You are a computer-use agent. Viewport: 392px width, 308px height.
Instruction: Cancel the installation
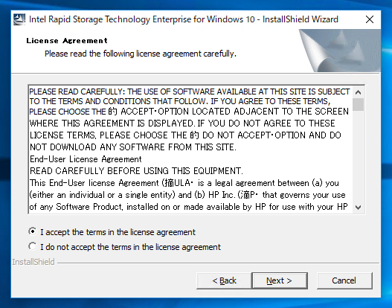tap(344, 280)
